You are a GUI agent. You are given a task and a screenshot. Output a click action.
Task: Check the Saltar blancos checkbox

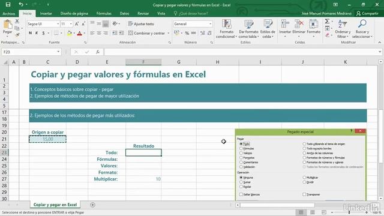click(241, 194)
